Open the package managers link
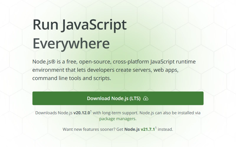This screenshot has width=236, height=147. (118, 119)
